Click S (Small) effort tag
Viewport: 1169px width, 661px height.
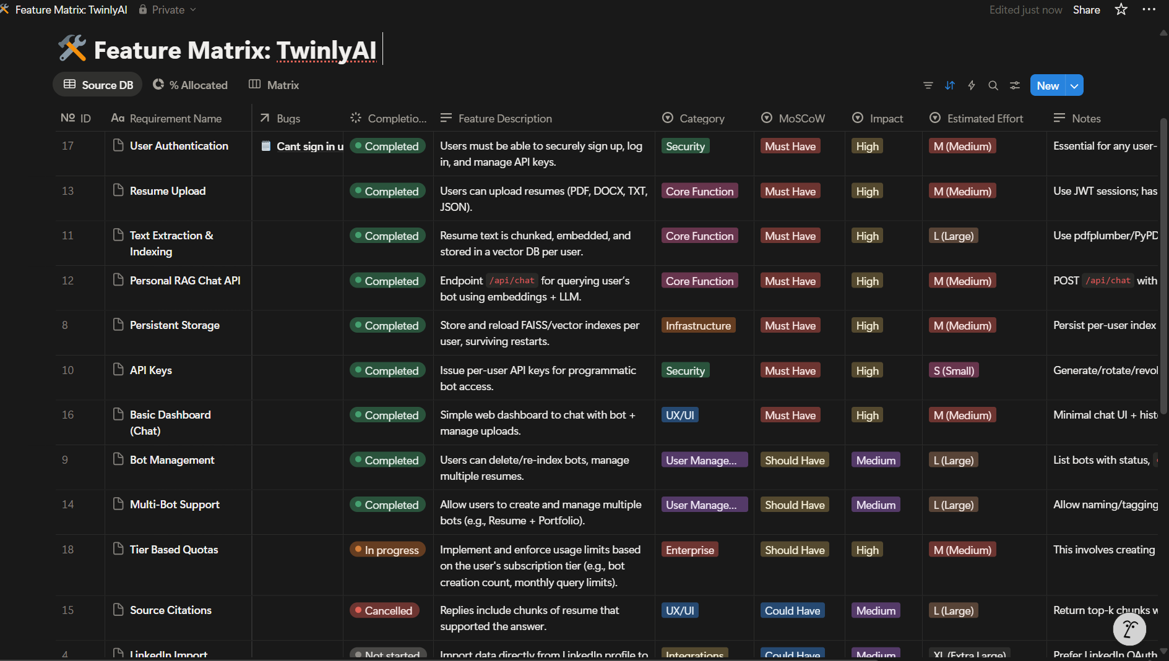(954, 370)
